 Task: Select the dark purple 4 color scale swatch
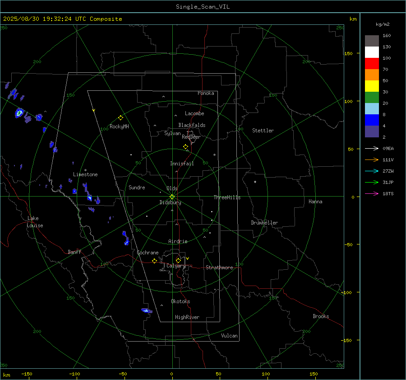click(x=372, y=131)
